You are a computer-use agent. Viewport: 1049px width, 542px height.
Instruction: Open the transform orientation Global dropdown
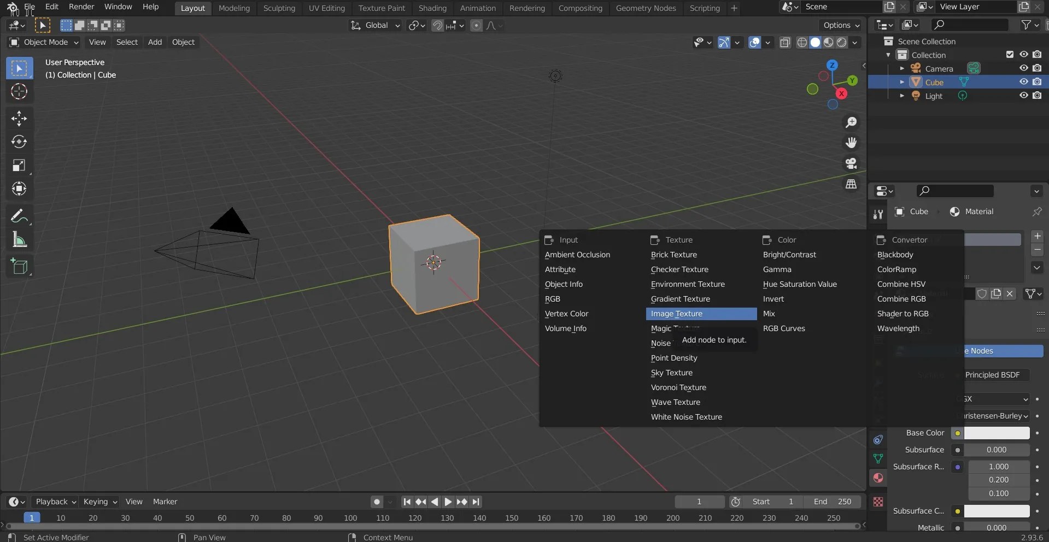pos(375,26)
